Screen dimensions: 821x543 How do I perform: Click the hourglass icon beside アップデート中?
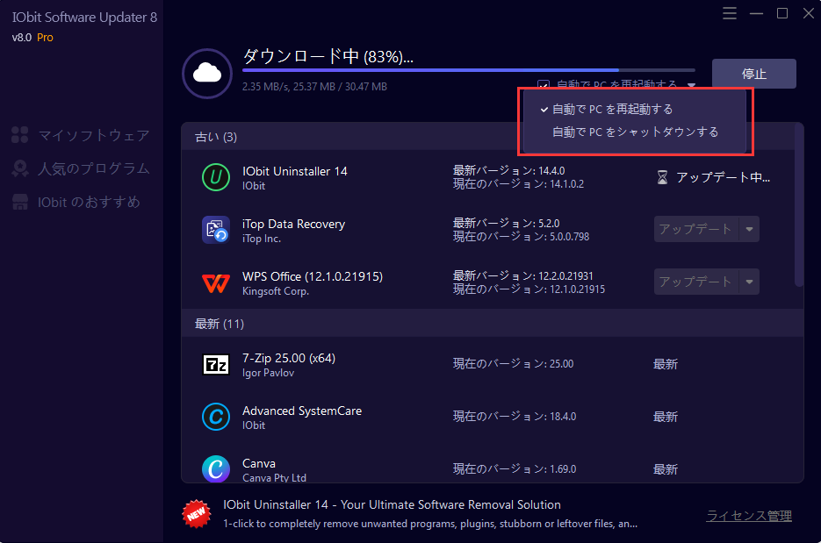click(x=662, y=177)
